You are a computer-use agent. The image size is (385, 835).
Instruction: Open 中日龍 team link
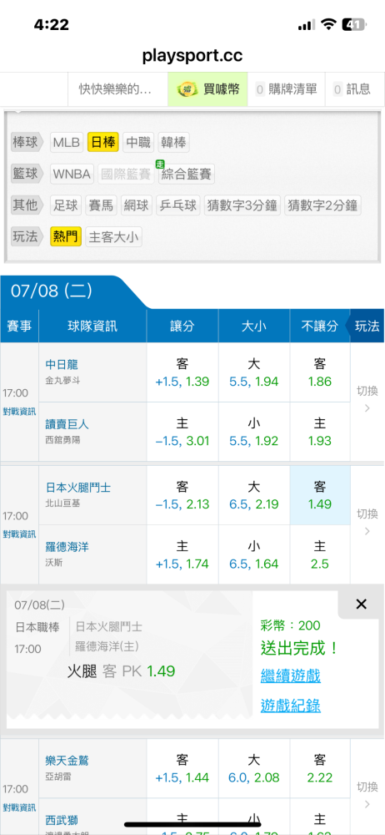coord(62,364)
